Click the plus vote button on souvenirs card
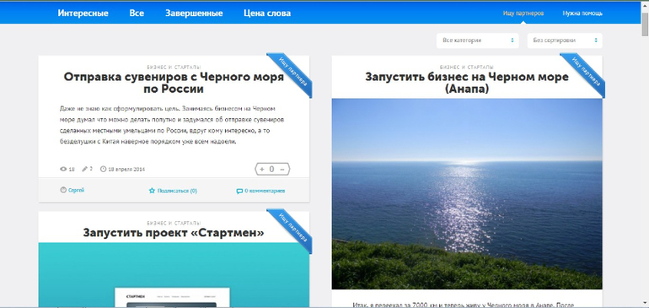The image size is (649, 308). pos(262,169)
